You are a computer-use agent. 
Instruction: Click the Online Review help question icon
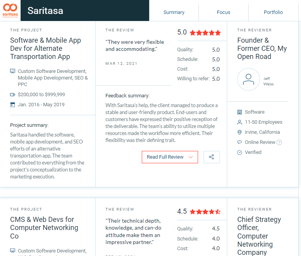[x=280, y=142]
